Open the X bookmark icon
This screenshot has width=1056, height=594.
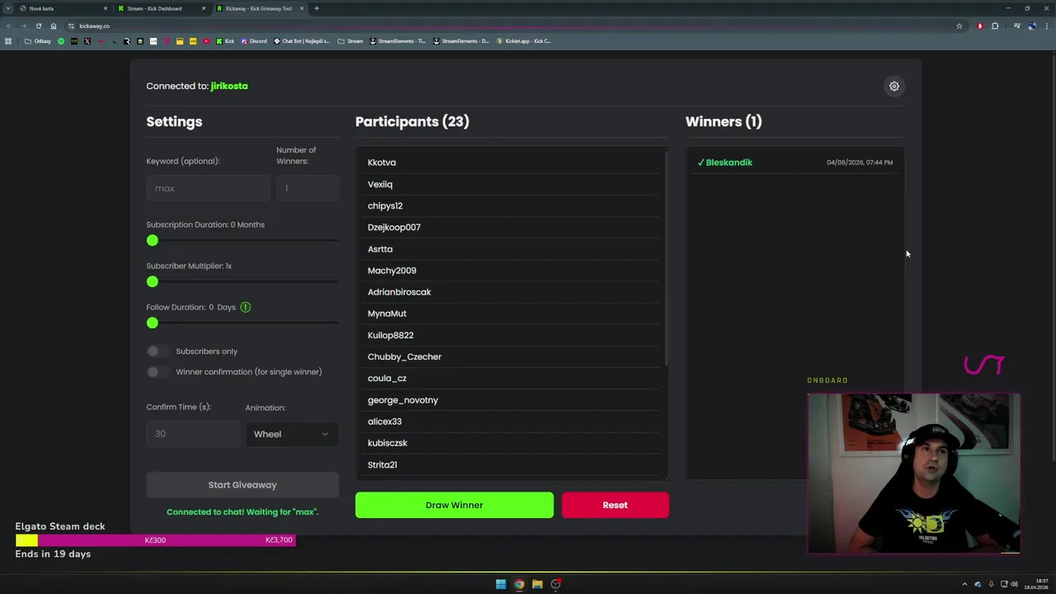coord(87,40)
